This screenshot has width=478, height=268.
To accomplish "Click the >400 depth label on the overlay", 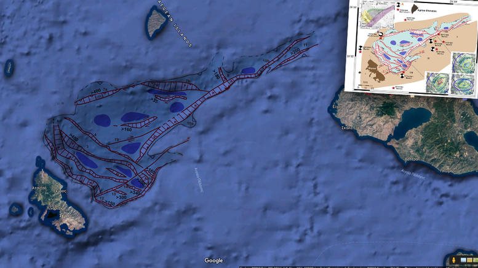I will coord(95,91).
